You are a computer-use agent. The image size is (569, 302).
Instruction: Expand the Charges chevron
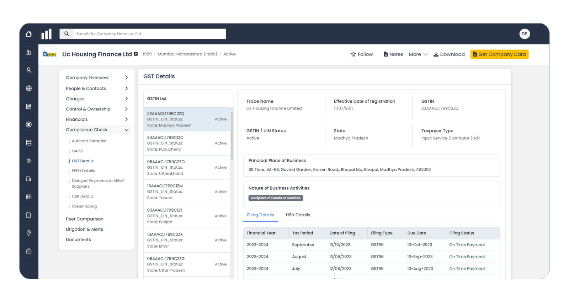tap(126, 99)
